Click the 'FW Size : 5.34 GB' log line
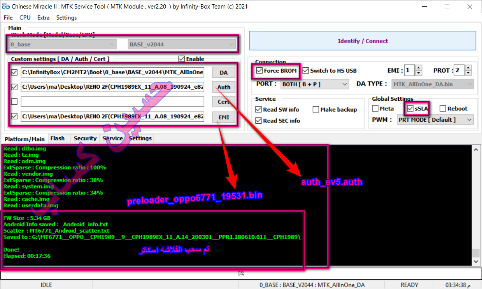 [27, 218]
